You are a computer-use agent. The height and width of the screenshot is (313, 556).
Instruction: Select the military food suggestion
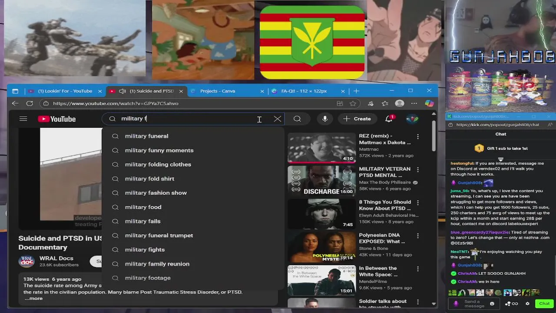pos(193,207)
